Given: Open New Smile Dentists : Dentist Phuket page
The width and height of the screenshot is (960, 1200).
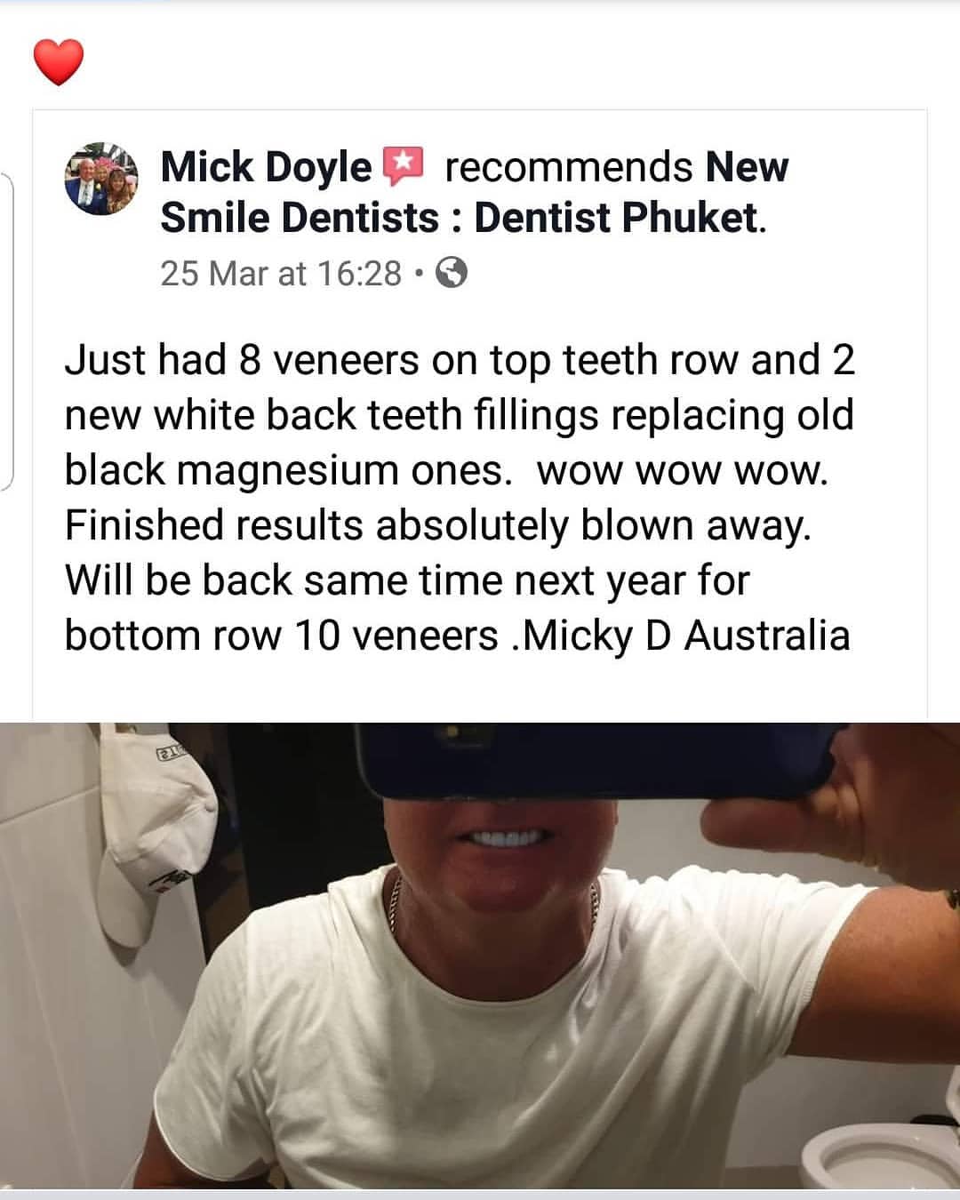Looking at the screenshot, I should pos(474,192).
